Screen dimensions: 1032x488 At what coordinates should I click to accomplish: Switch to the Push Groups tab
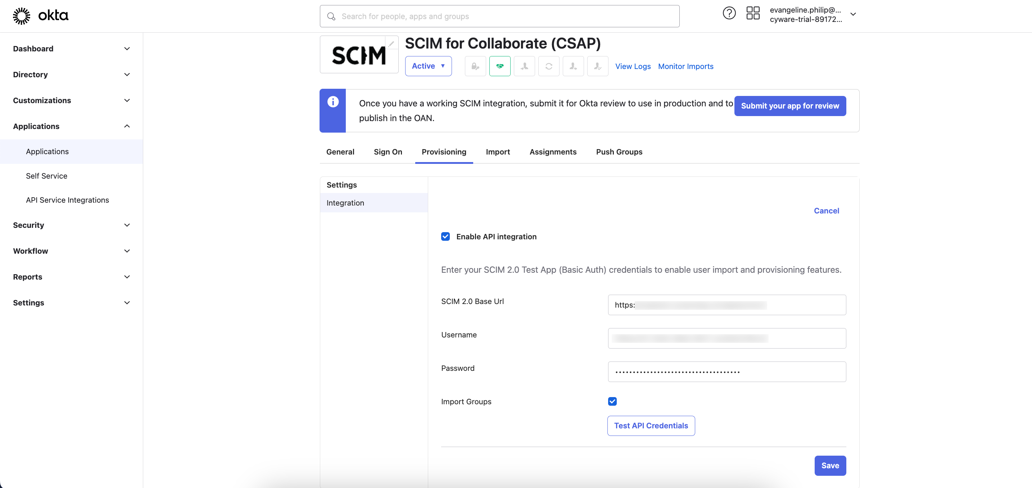coord(619,152)
